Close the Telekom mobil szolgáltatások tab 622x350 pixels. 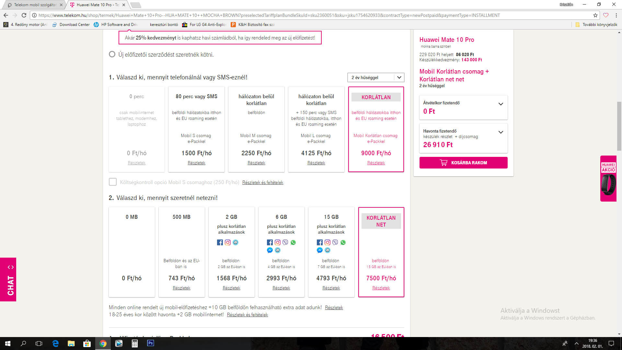click(61, 5)
